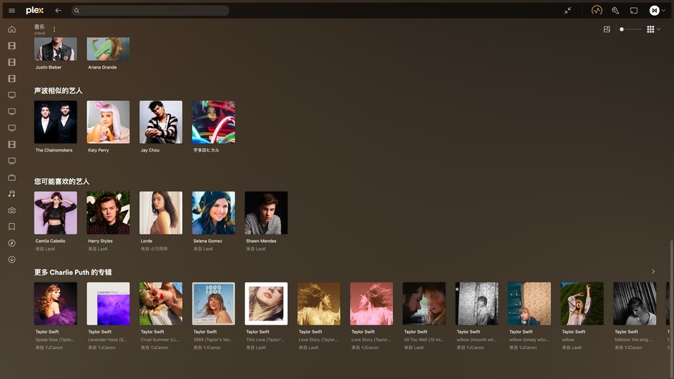The image size is (674, 379).
Task: Open the Music library note icon
Action: click(11, 194)
